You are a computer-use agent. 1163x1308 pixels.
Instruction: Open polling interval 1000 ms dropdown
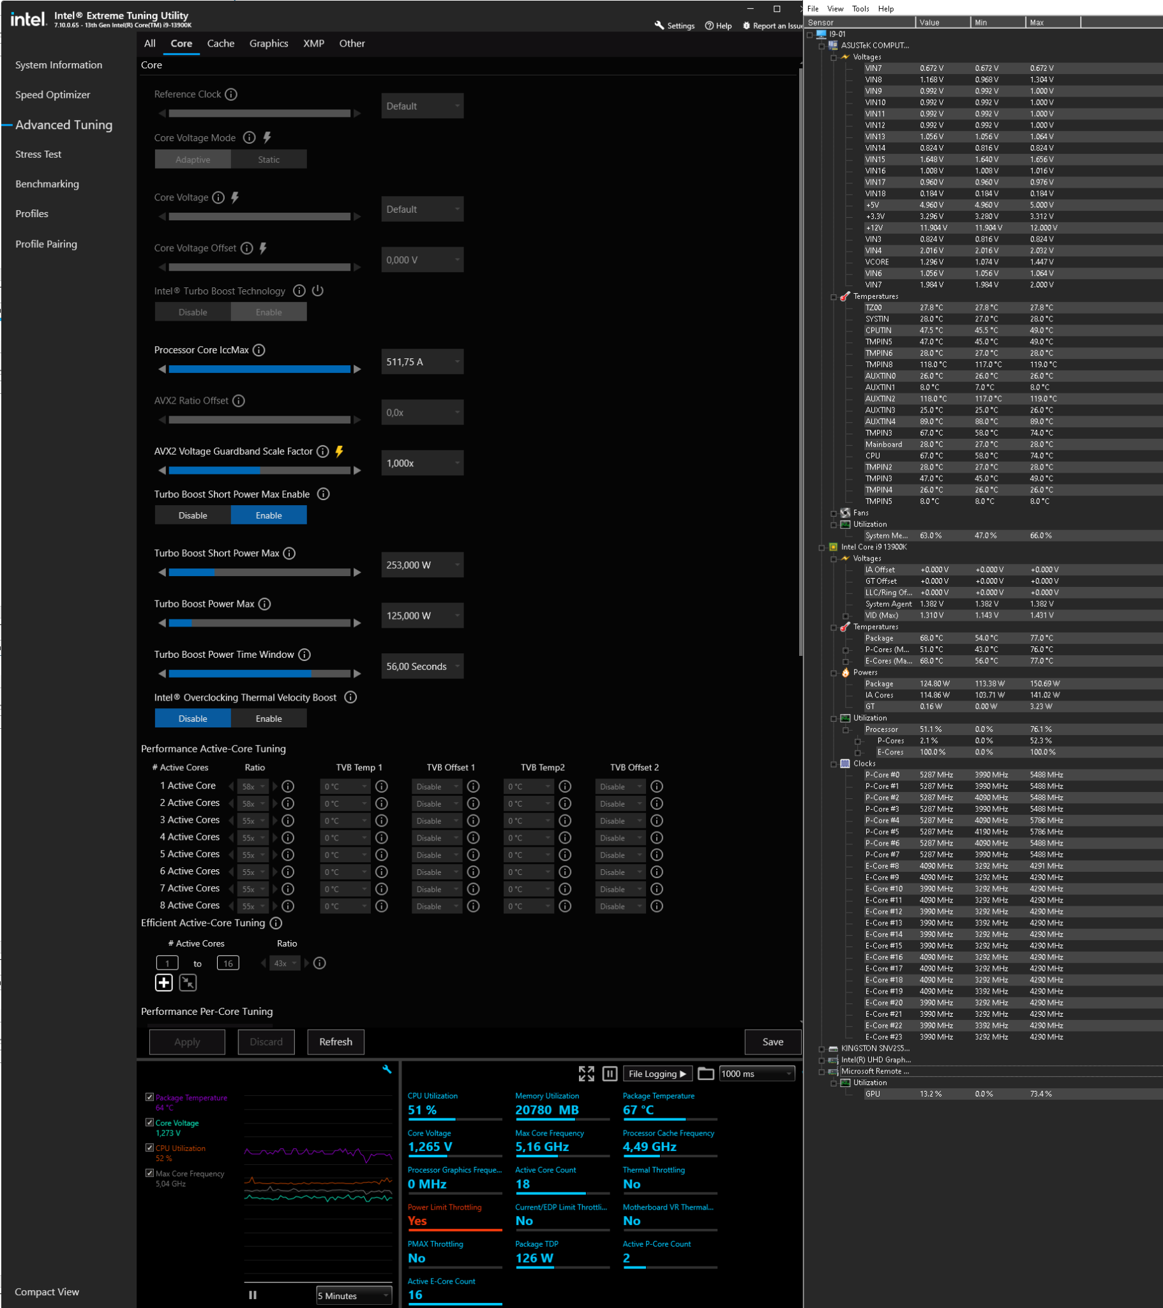pos(757,1074)
